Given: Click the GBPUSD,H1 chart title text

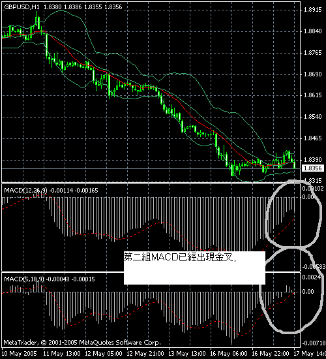Looking at the screenshot, I should pos(22,7).
